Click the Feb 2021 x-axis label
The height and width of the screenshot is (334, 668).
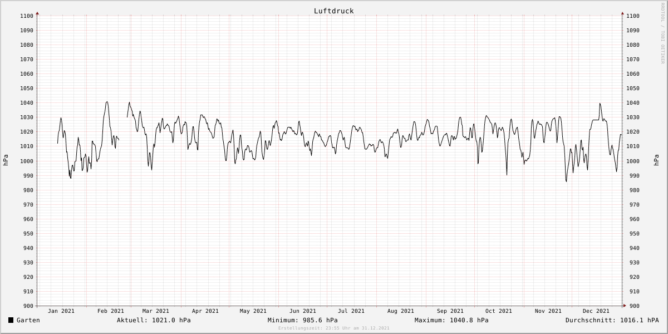pyautogui.click(x=111, y=311)
